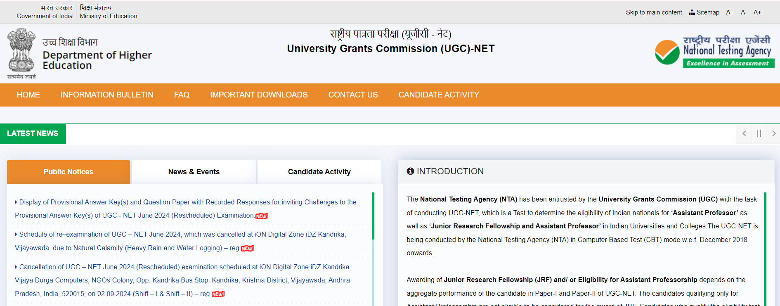Open the FAQ menu item
Screen dimensions: 780x306
point(182,95)
